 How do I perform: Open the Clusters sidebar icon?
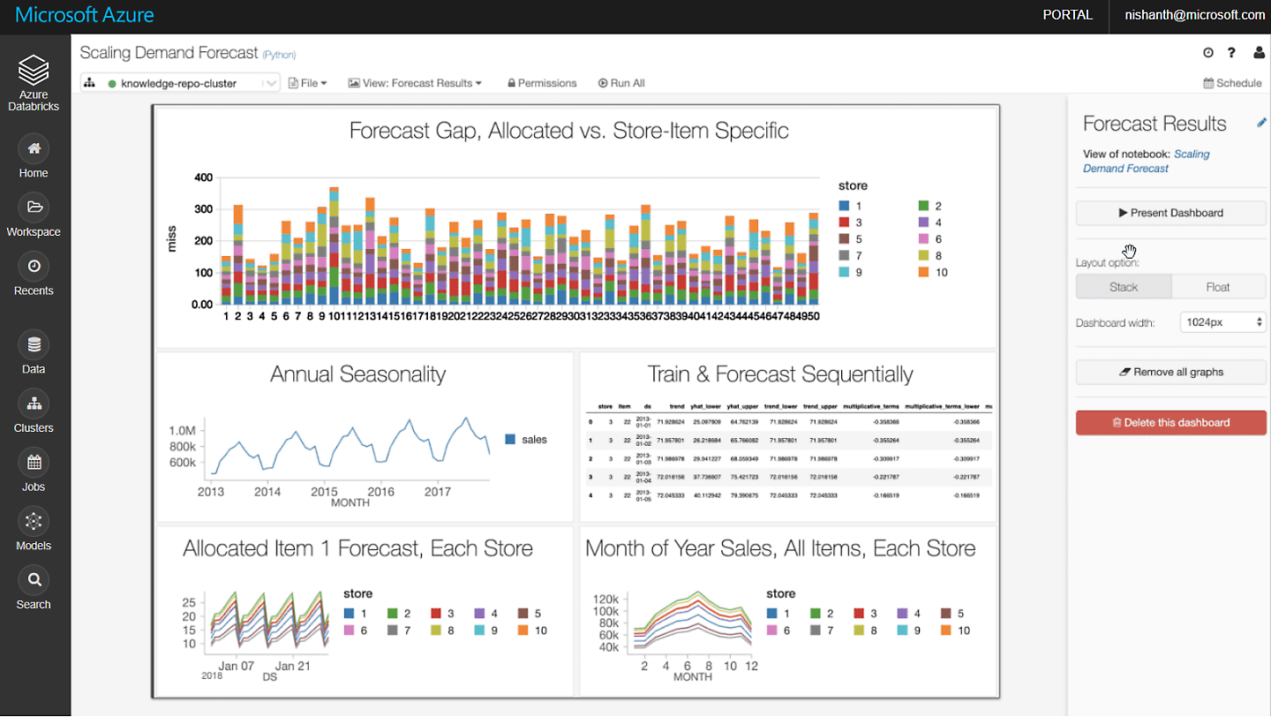[34, 404]
